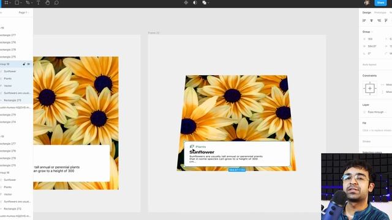Click the Auto layout section header
The image size is (392, 220).
[369, 65]
